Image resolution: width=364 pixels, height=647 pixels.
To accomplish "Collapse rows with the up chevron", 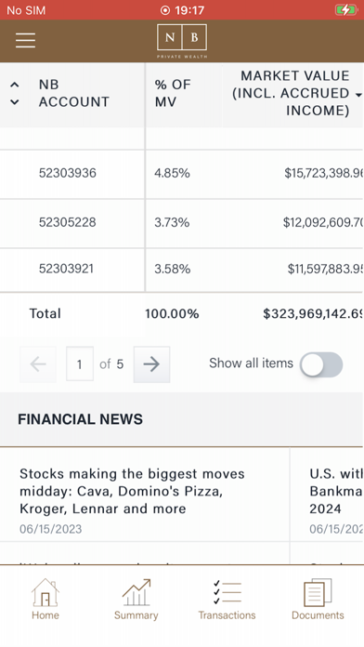I will pyautogui.click(x=15, y=85).
